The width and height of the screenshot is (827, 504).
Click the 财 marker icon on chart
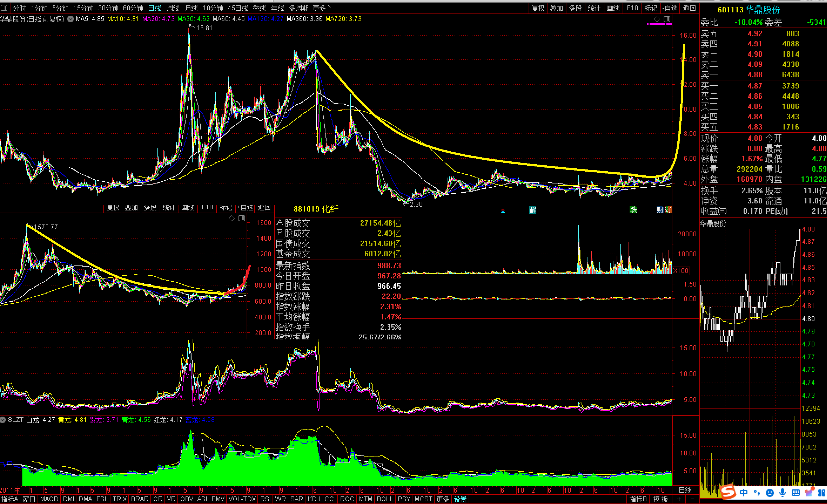coord(660,210)
